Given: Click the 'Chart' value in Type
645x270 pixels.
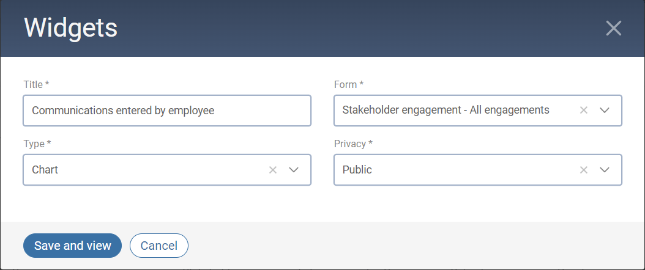Looking at the screenshot, I should [x=45, y=170].
